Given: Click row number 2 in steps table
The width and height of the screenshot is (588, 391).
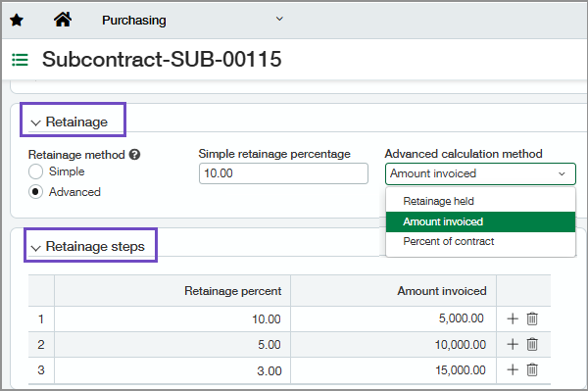Looking at the screenshot, I should coord(41,345).
